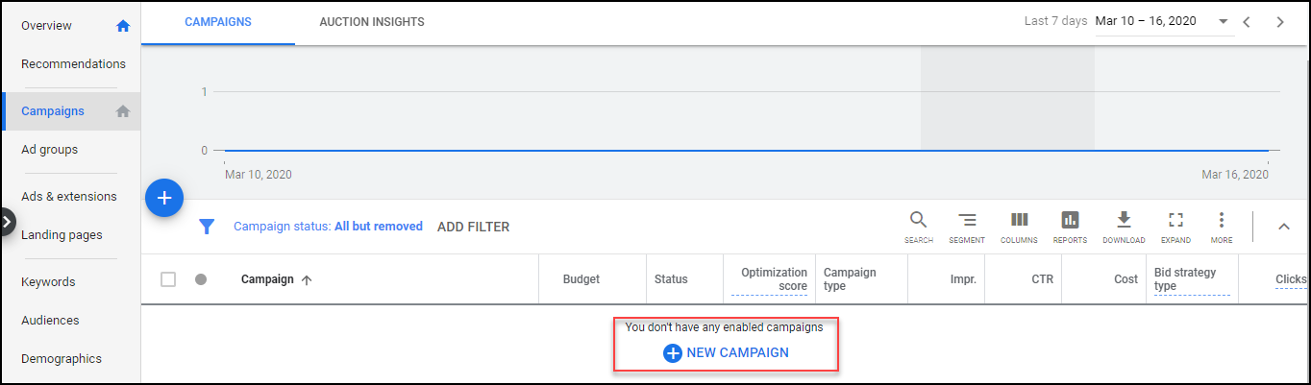1311x385 pixels.
Task: Tick the select-all campaigns checkbox
Action: [168, 279]
